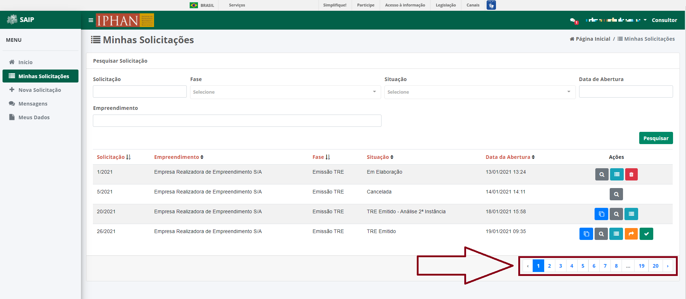The width and height of the screenshot is (686, 299).
Task: Go to pagination page 5
Action: 583,266
